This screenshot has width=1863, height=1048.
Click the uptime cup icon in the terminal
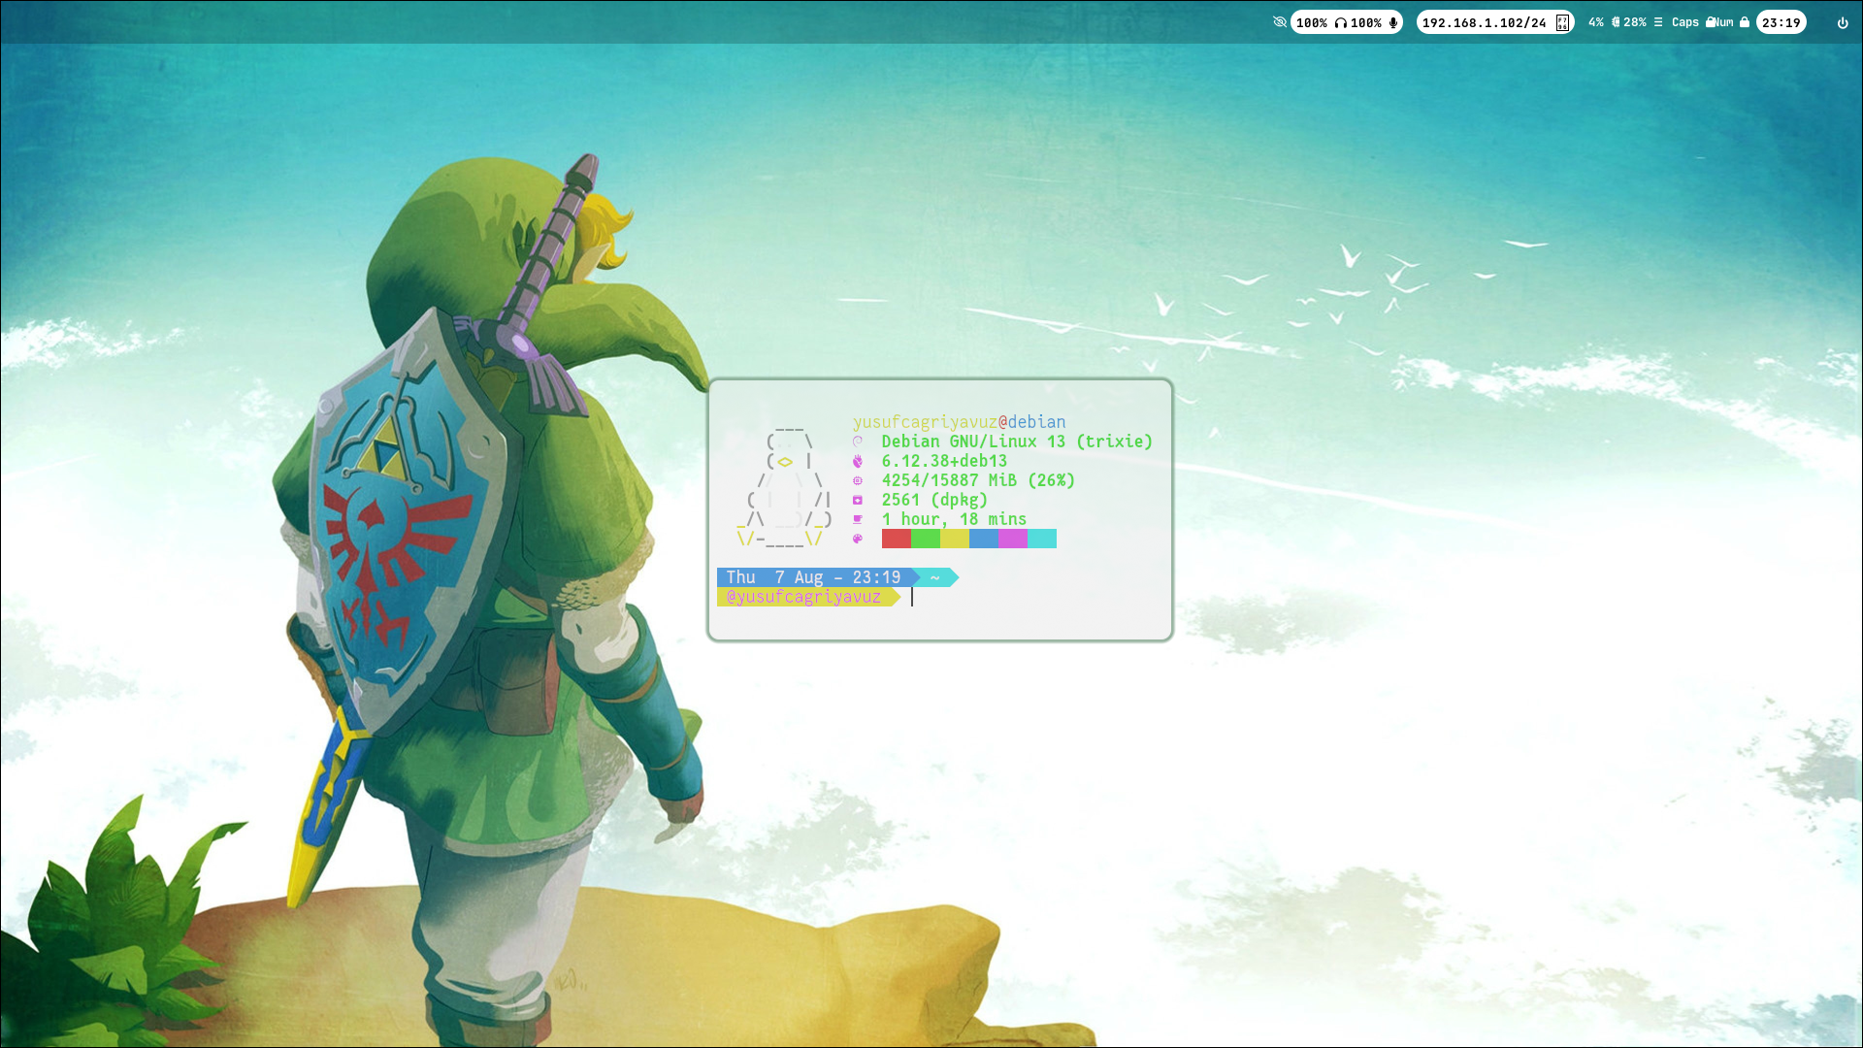[858, 519]
